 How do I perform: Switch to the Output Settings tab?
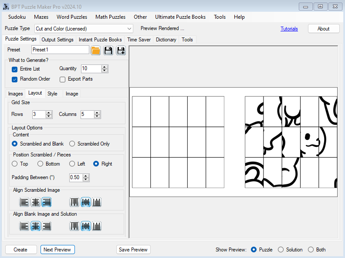[57, 40]
